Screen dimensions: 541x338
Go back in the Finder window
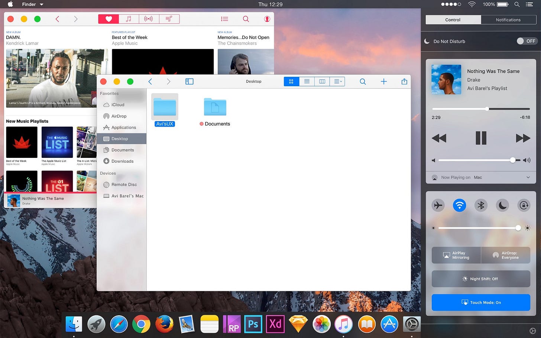click(150, 81)
